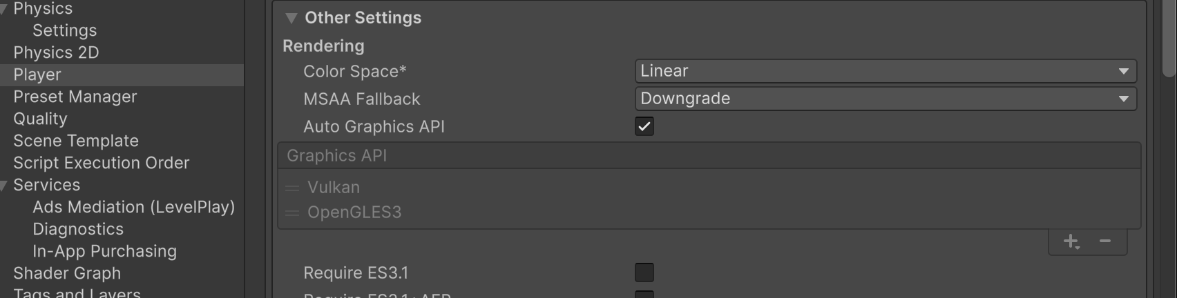Select the Vulkan entry in Graphics API list
Viewport: 1177px width, 298px height.
(334, 188)
